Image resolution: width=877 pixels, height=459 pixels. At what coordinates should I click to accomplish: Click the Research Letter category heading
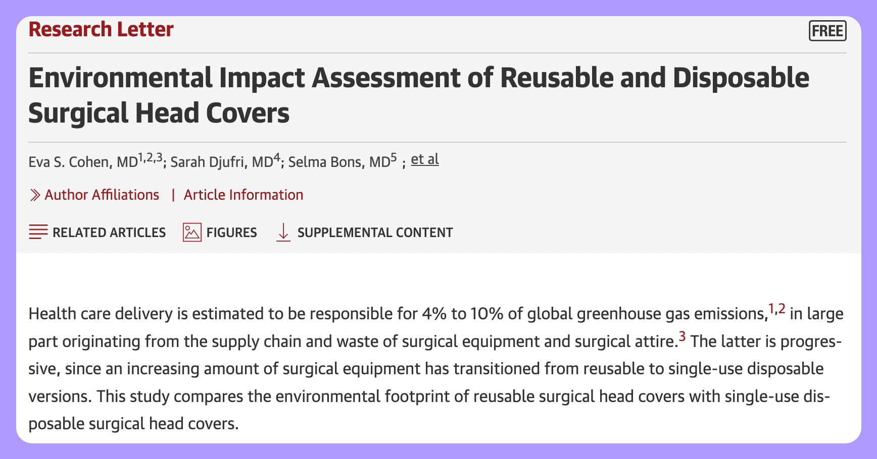point(101,29)
